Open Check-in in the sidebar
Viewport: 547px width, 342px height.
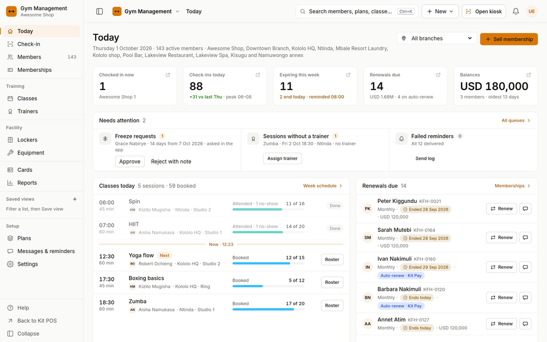(x=42, y=44)
